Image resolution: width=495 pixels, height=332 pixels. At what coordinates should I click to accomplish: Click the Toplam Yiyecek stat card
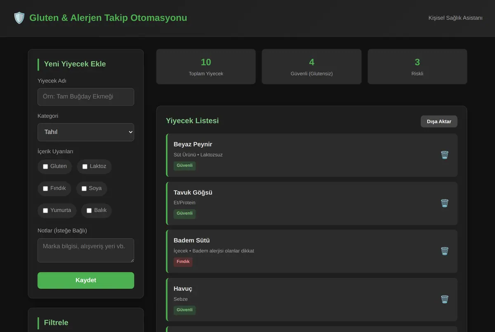(x=206, y=67)
